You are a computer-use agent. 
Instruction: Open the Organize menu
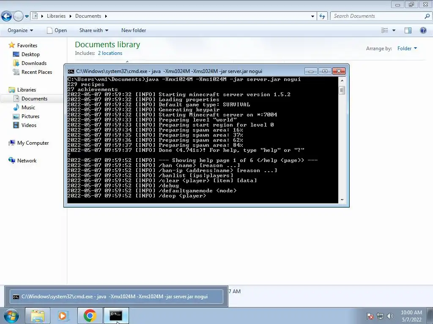point(20,30)
